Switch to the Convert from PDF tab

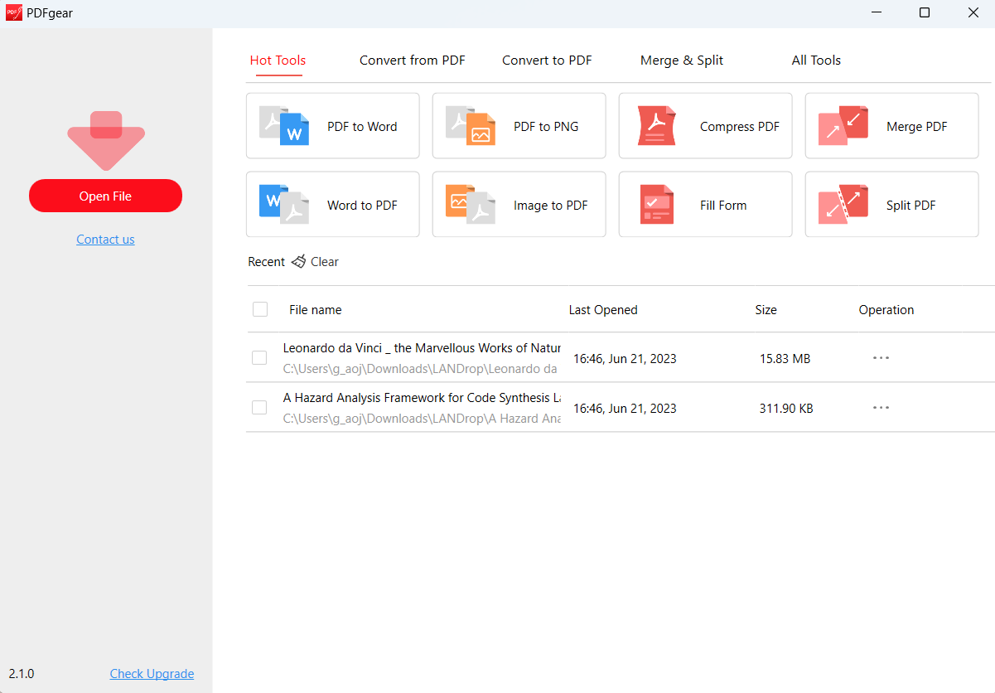(412, 60)
